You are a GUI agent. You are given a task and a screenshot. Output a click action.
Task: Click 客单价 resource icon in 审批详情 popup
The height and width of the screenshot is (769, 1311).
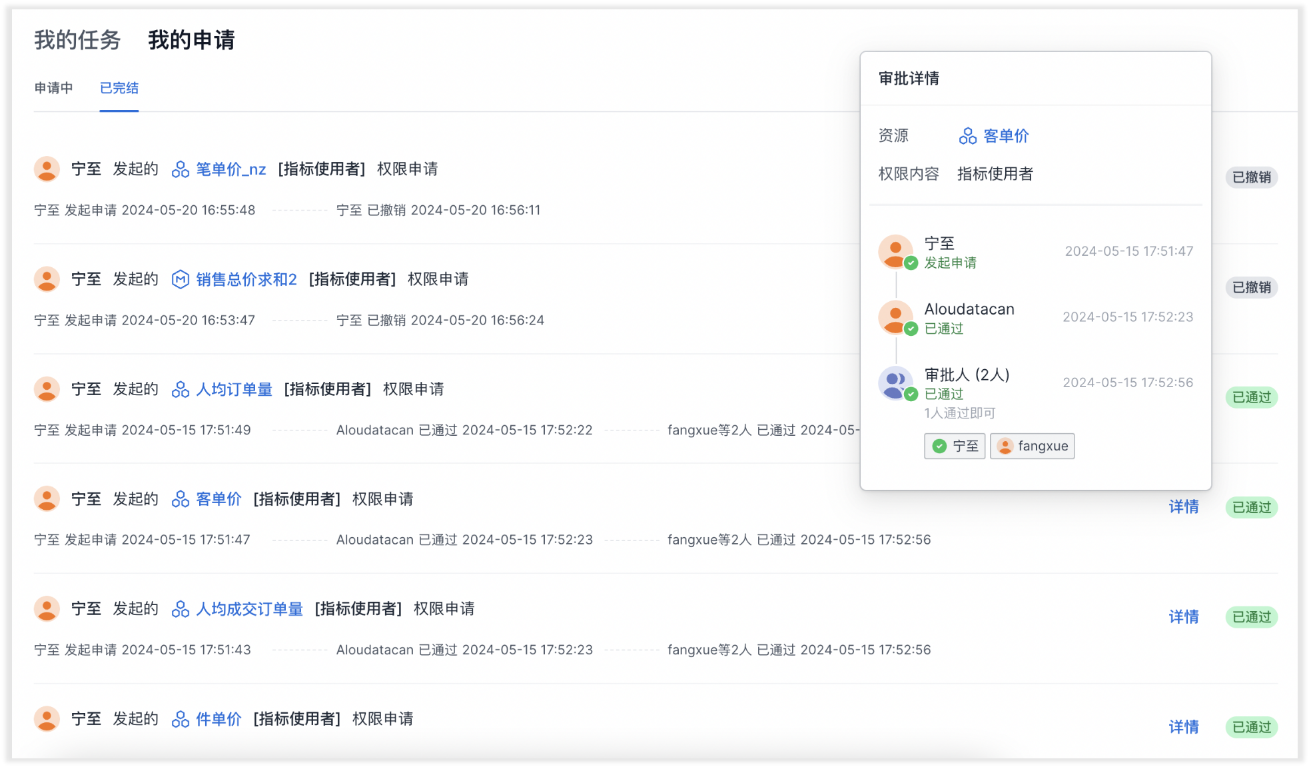coord(967,136)
